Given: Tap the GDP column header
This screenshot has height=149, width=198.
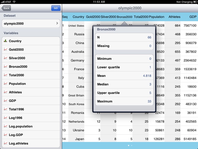Looking at the screenshot, I should tap(193, 17).
